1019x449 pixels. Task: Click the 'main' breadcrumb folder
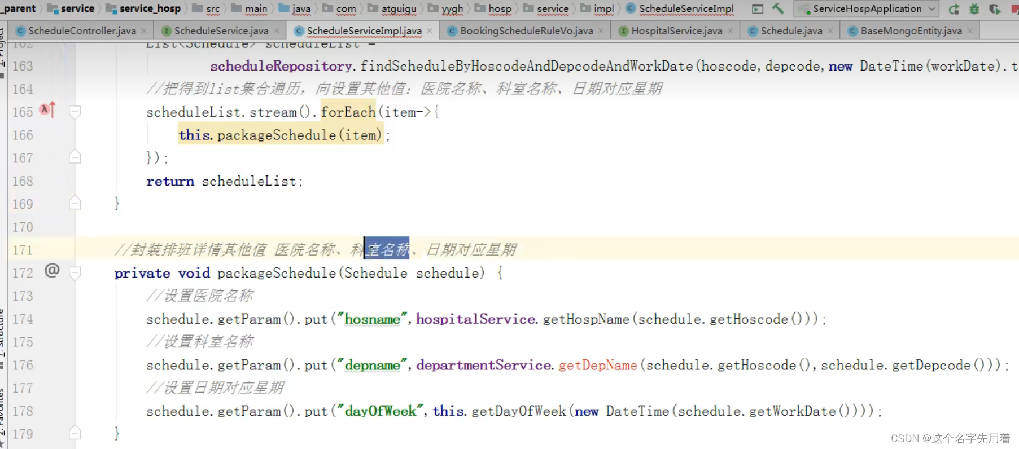pyautogui.click(x=250, y=8)
